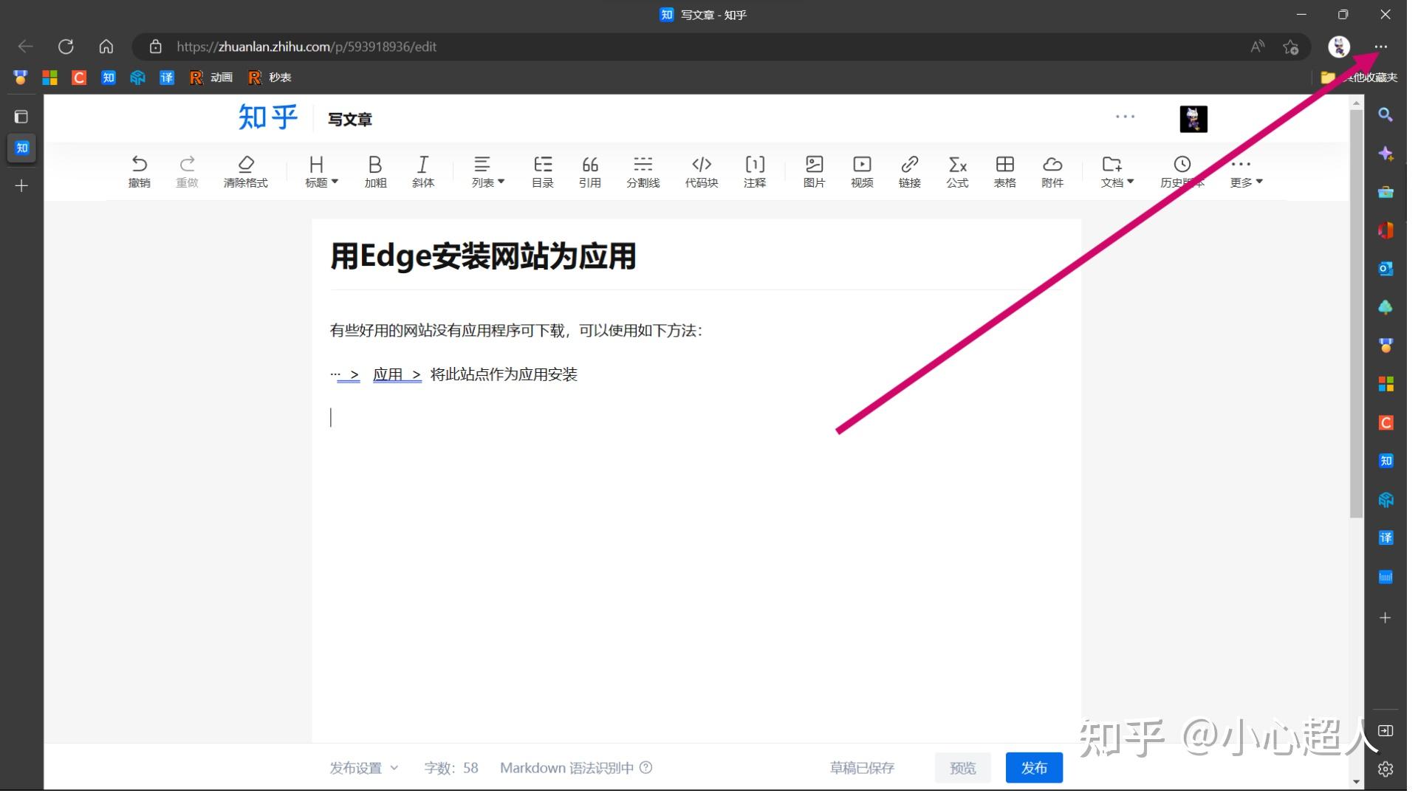Add a divider using the 分割线 icon

643,171
